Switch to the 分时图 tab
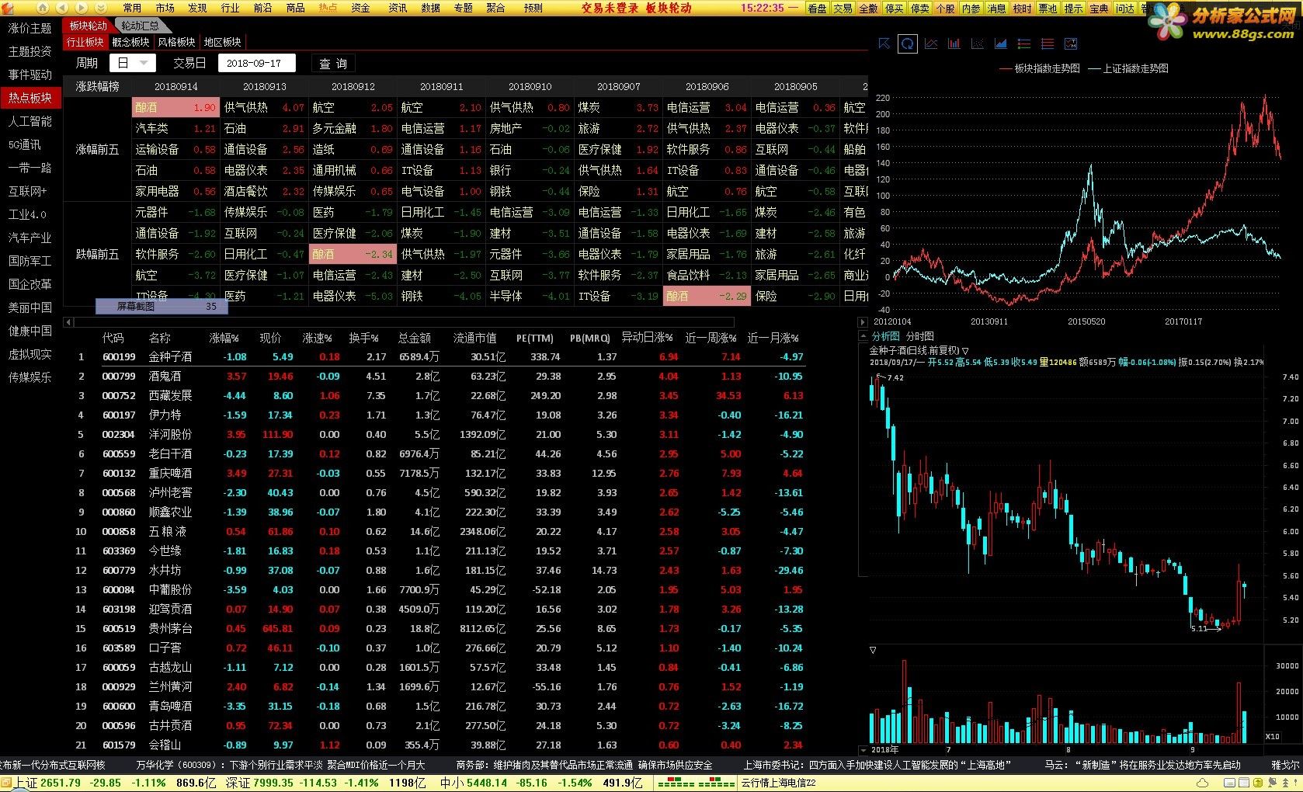This screenshot has height=792, width=1303. [920, 336]
